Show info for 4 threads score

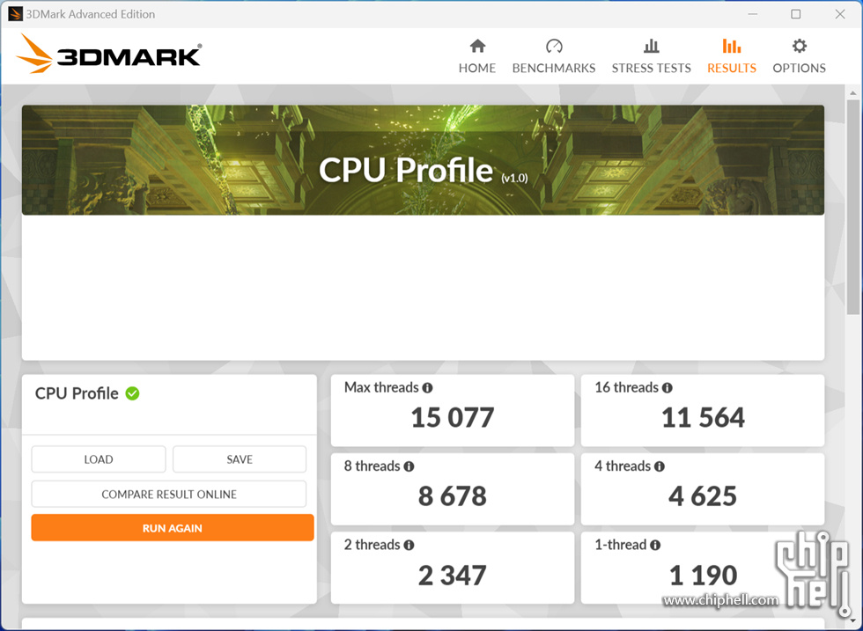coord(660,466)
